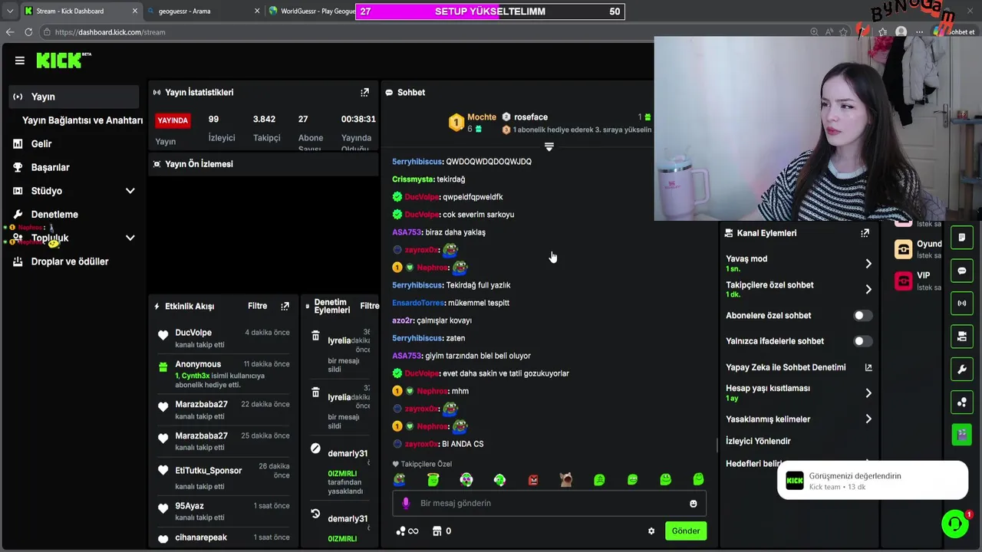This screenshot has width=982, height=552.
Task: Open the wrench tool widget in right sidebar
Action: (962, 370)
